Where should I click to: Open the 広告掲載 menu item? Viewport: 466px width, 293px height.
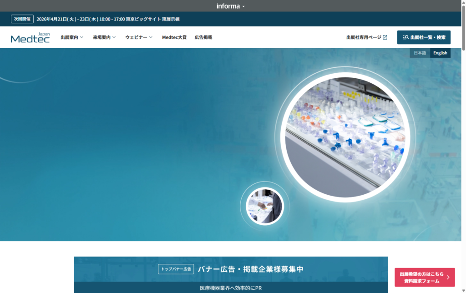coord(203,37)
